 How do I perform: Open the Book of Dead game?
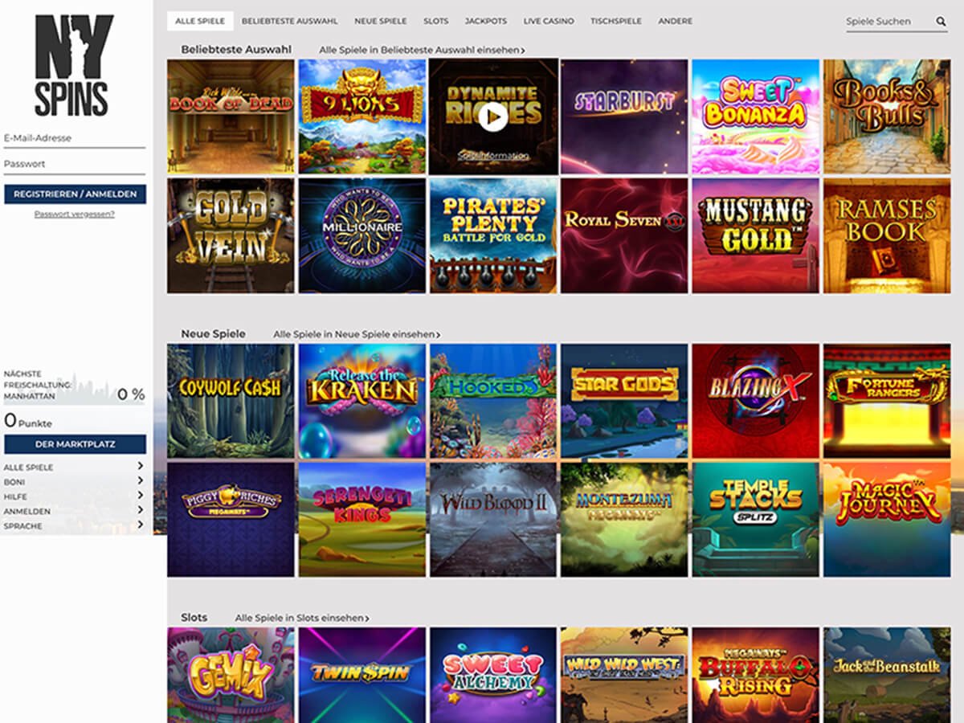[x=231, y=116]
